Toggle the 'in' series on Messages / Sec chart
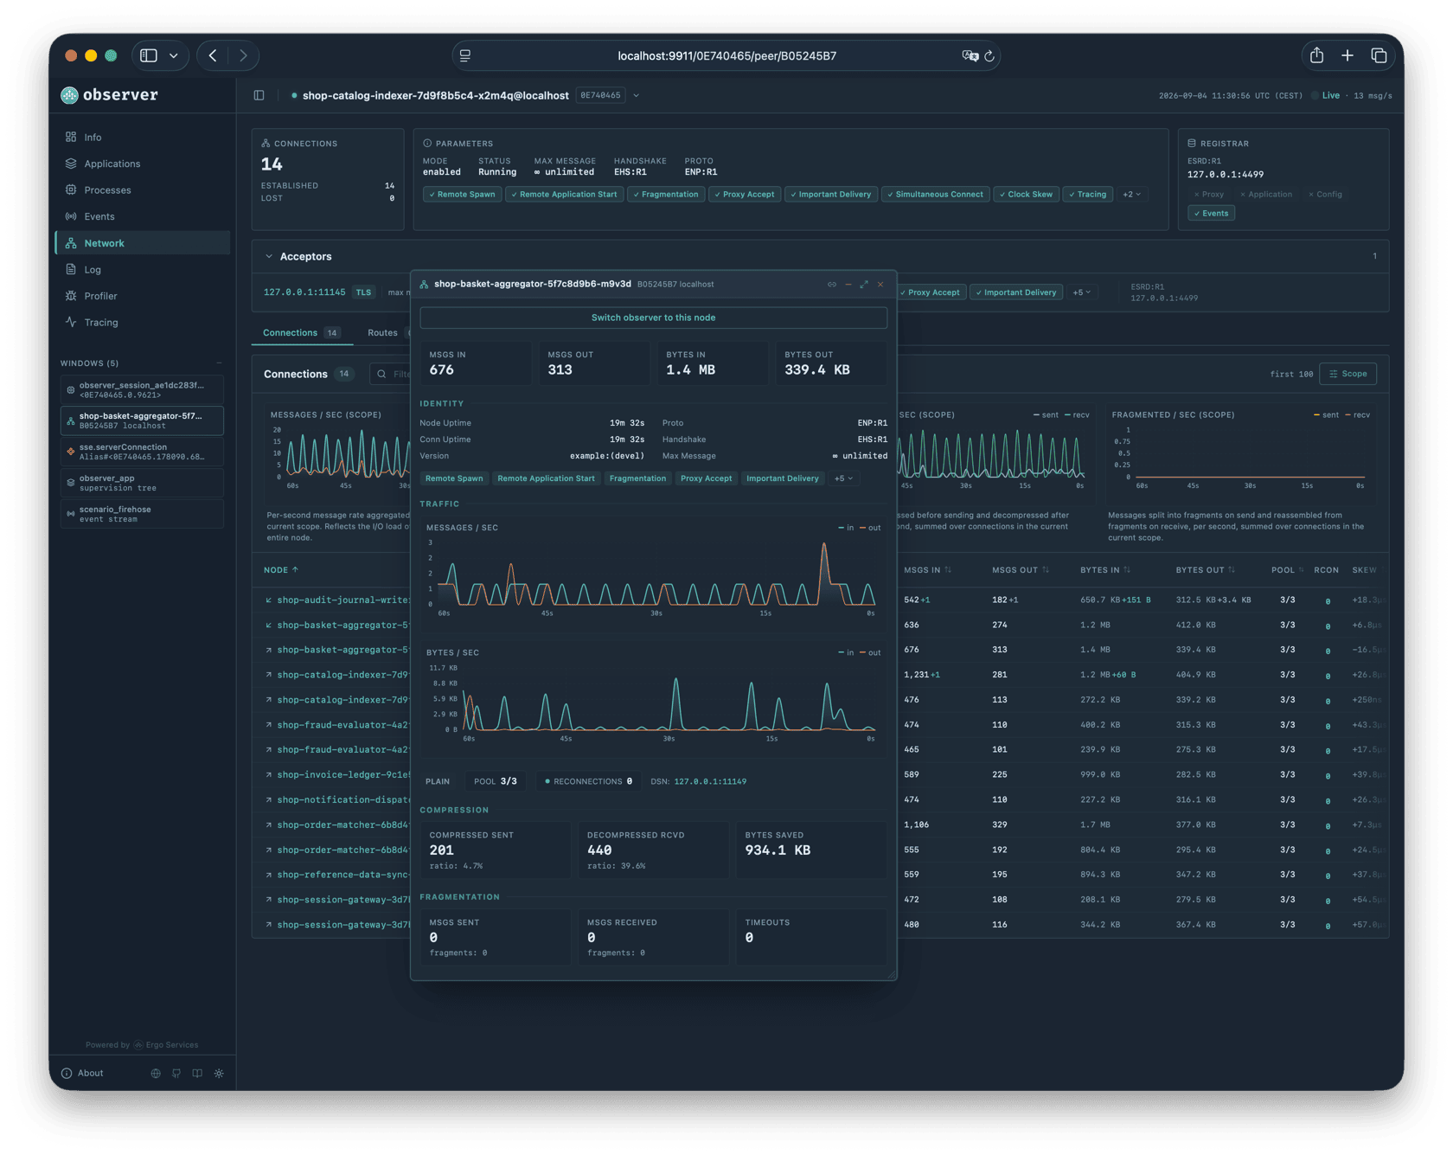The image size is (1453, 1155). 846,528
